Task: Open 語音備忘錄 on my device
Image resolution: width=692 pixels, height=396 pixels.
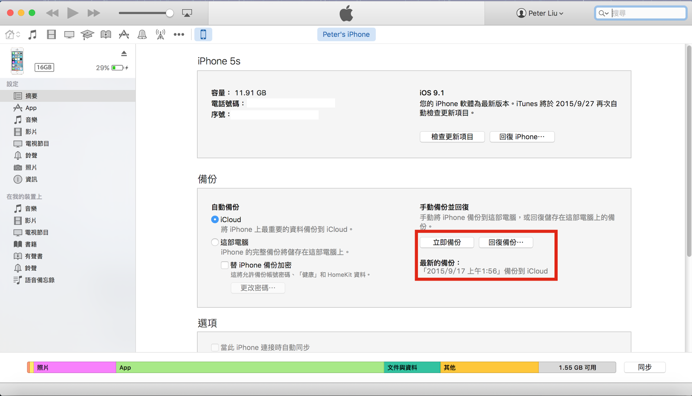Action: tap(67, 280)
